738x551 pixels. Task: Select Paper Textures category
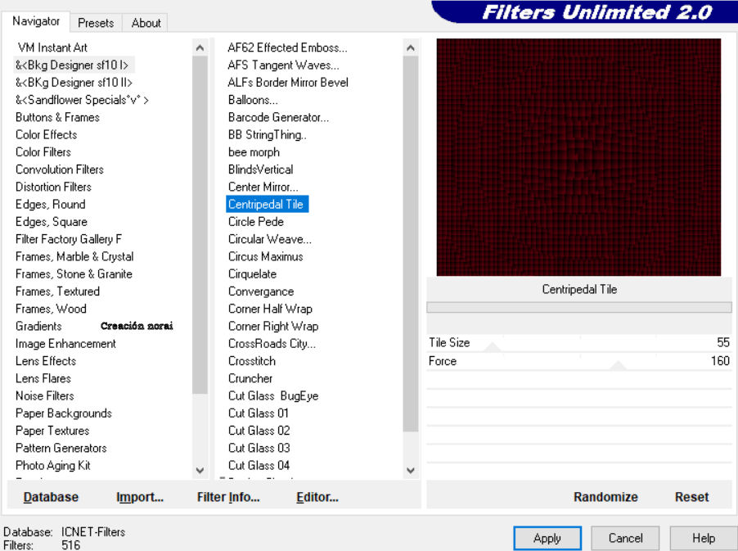(x=52, y=431)
